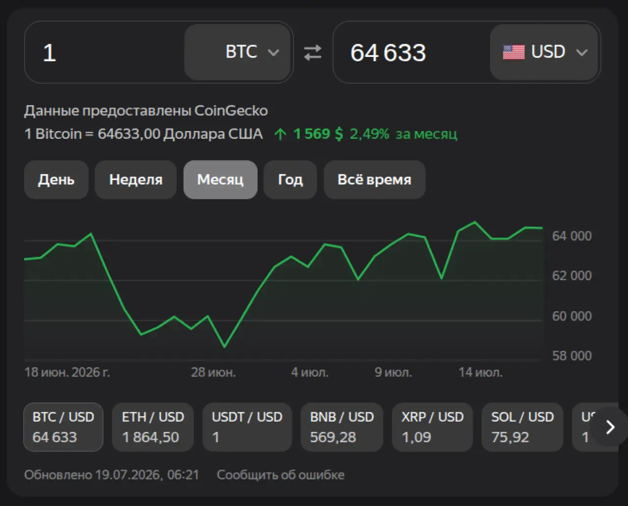The width and height of the screenshot is (628, 506).
Task: Select the BTC / USD pair card
Action: click(63, 427)
